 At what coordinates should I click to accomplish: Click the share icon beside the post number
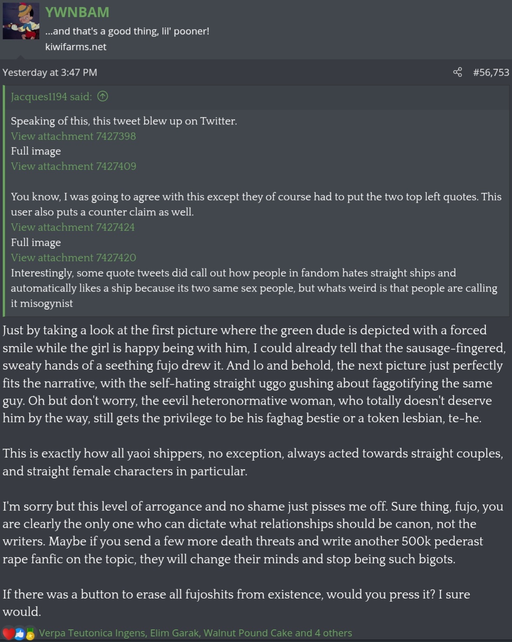[457, 72]
